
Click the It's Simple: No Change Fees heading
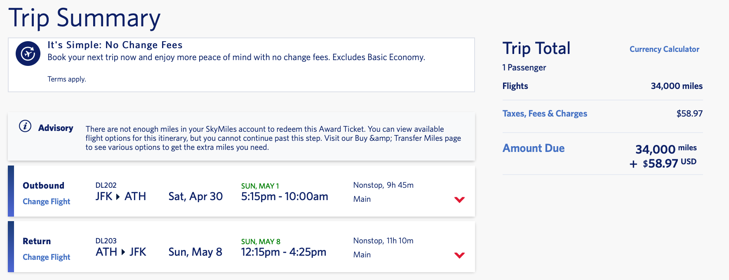click(x=115, y=45)
